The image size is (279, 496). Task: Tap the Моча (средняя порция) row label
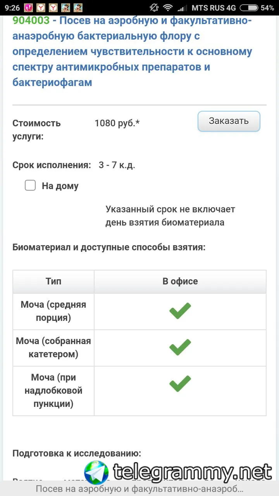53,311
